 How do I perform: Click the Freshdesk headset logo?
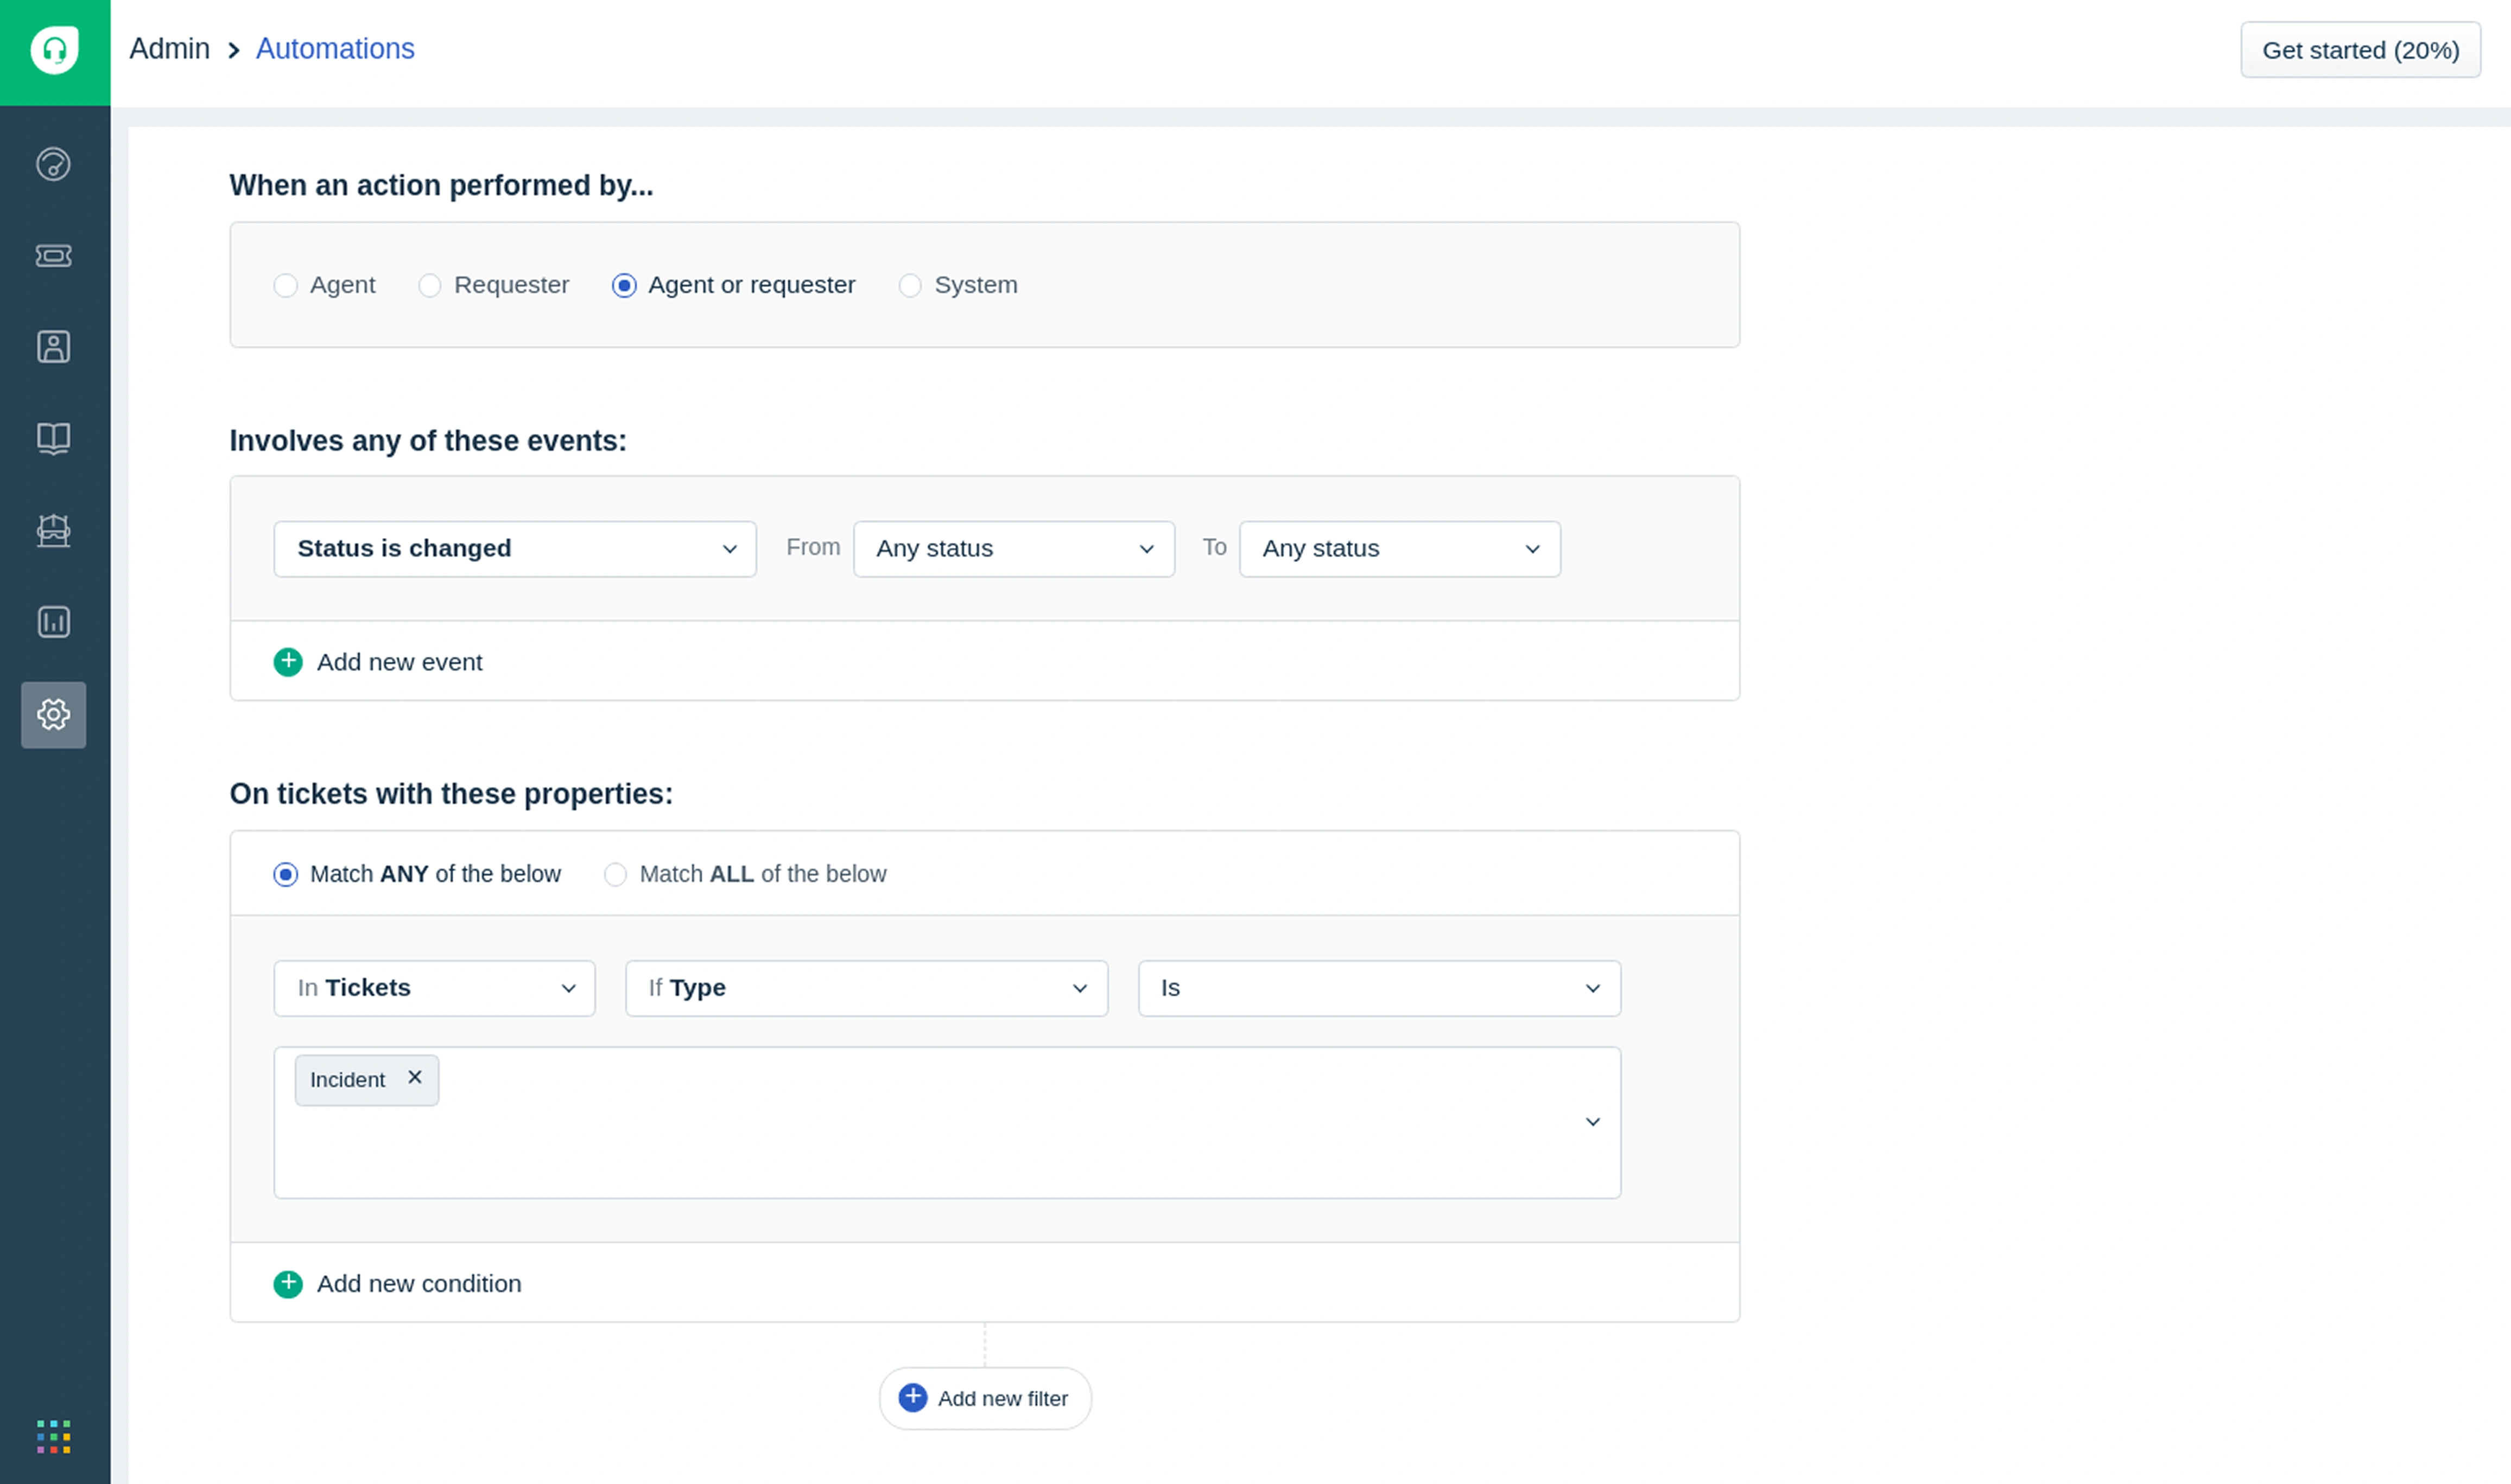[54, 50]
